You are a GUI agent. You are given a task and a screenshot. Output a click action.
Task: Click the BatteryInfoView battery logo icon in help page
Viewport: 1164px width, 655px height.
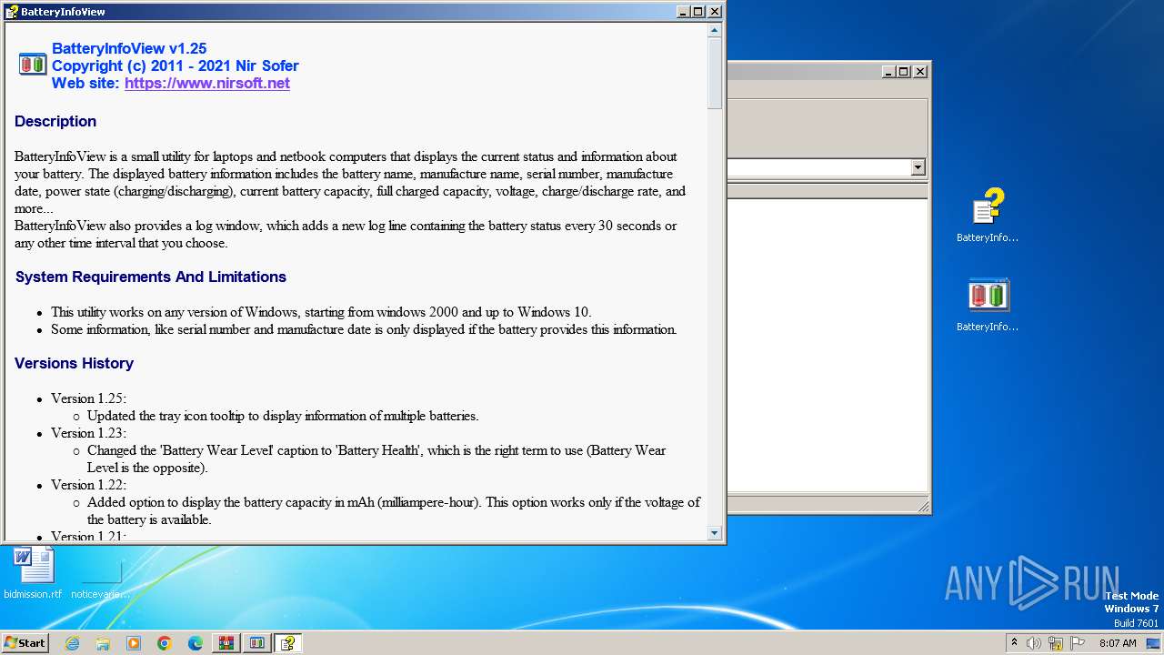click(x=33, y=64)
